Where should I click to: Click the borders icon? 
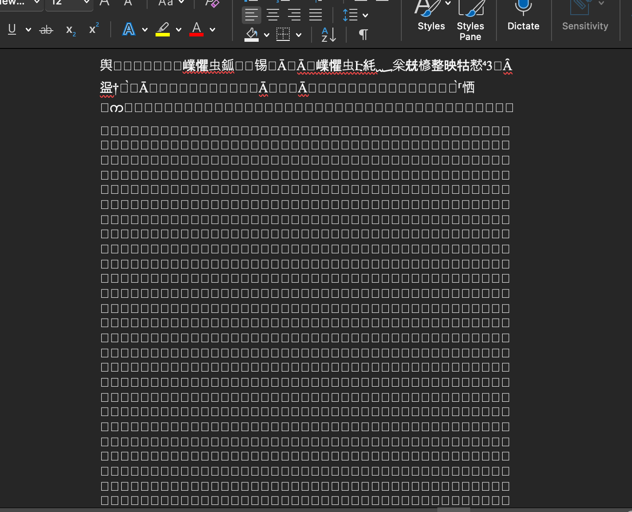pyautogui.click(x=283, y=34)
